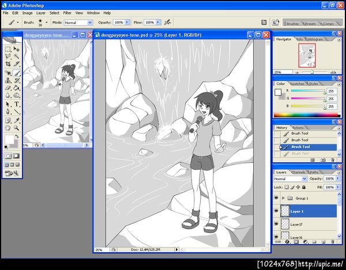Create a new layer in Layers panel
Screen dimensions: 346x270
[x=324, y=242]
